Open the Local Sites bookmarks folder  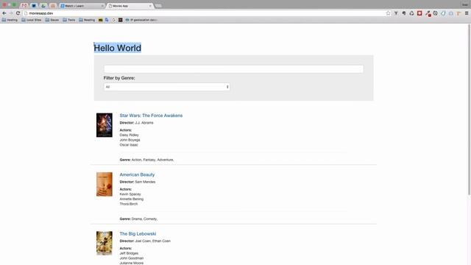click(x=31, y=20)
